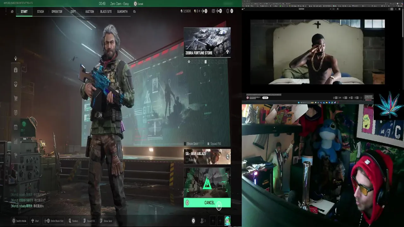Open the sidebar star-bag icon
Screen dimensions: 404x227
tap(15, 70)
